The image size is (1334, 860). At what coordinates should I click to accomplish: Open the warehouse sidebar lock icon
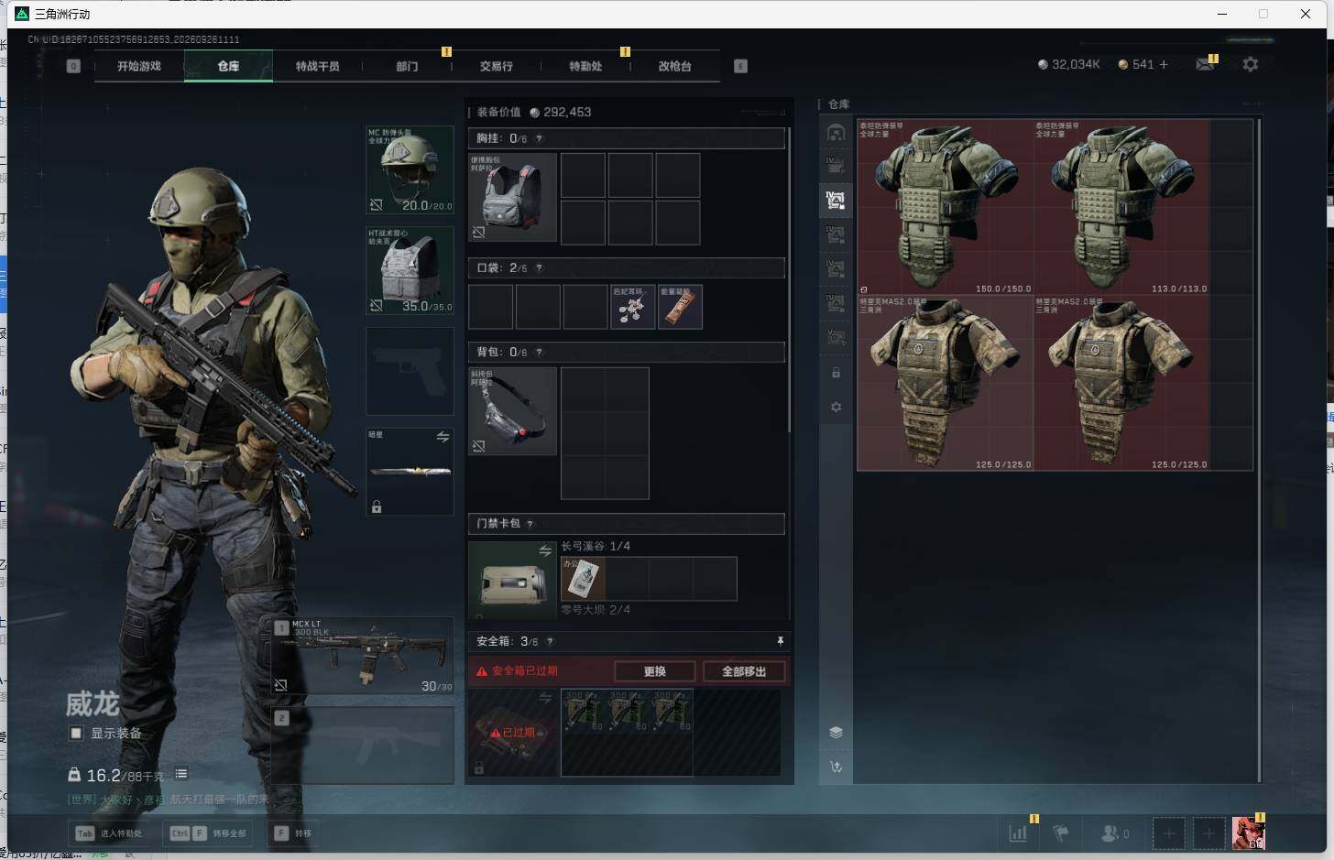[836, 373]
